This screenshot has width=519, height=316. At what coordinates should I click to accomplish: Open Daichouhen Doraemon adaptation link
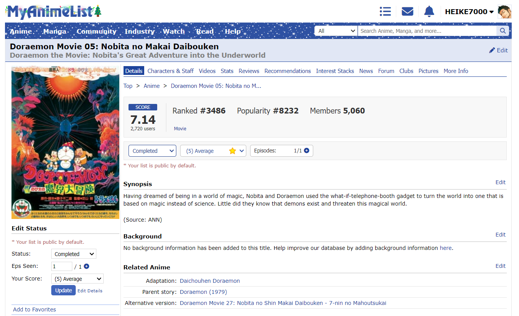pos(210,281)
